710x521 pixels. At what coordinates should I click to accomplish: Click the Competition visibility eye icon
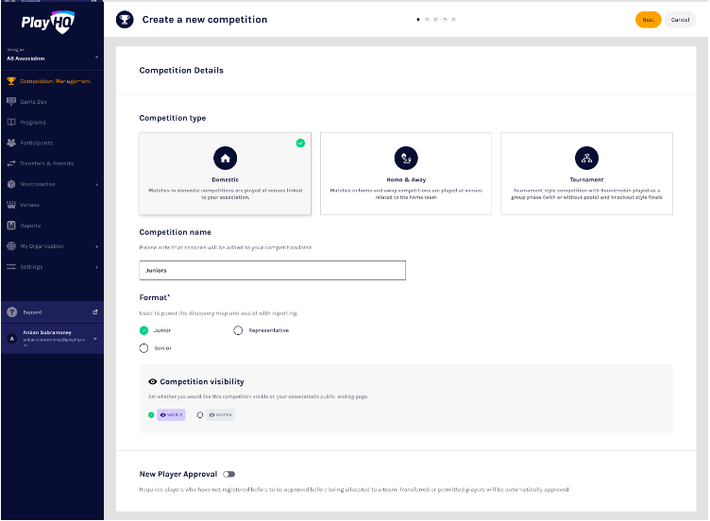tap(153, 381)
